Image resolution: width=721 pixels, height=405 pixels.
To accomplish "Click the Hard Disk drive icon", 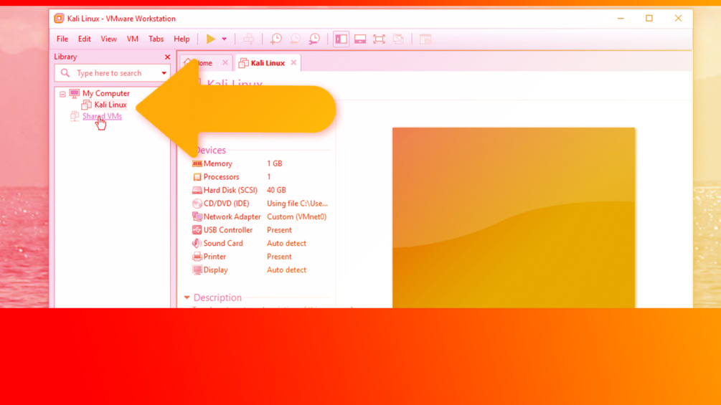I will 197,190.
